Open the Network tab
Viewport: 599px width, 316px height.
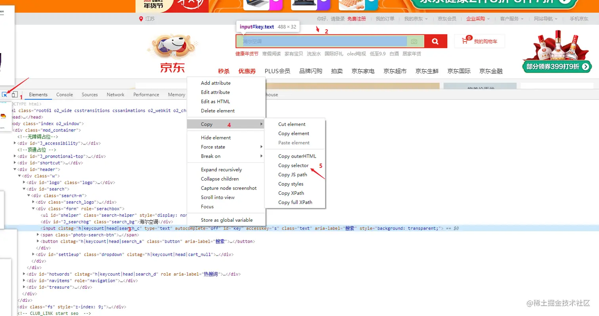coord(116,95)
